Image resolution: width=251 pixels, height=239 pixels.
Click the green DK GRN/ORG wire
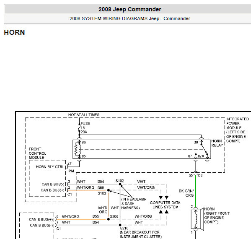point(196,191)
